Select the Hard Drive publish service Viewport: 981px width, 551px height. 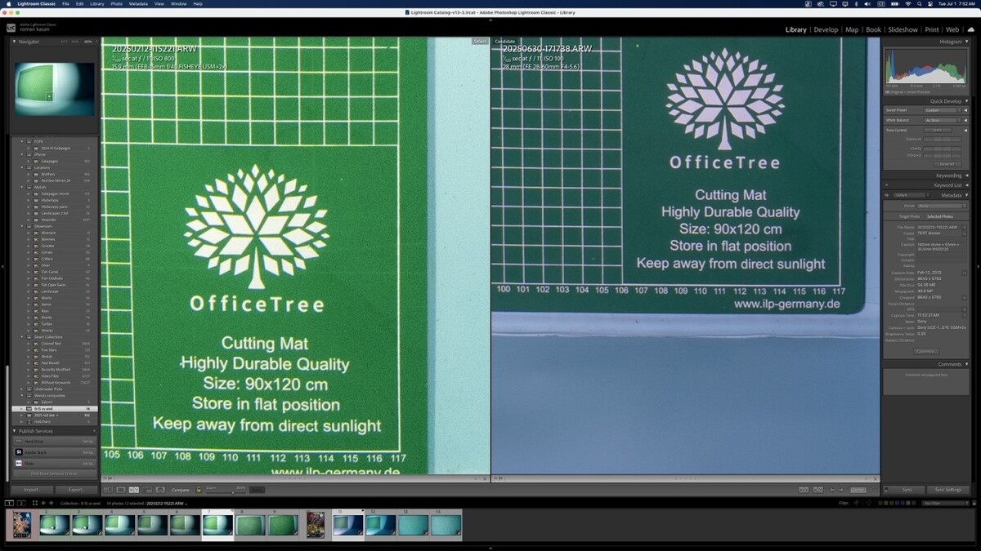tap(54, 441)
